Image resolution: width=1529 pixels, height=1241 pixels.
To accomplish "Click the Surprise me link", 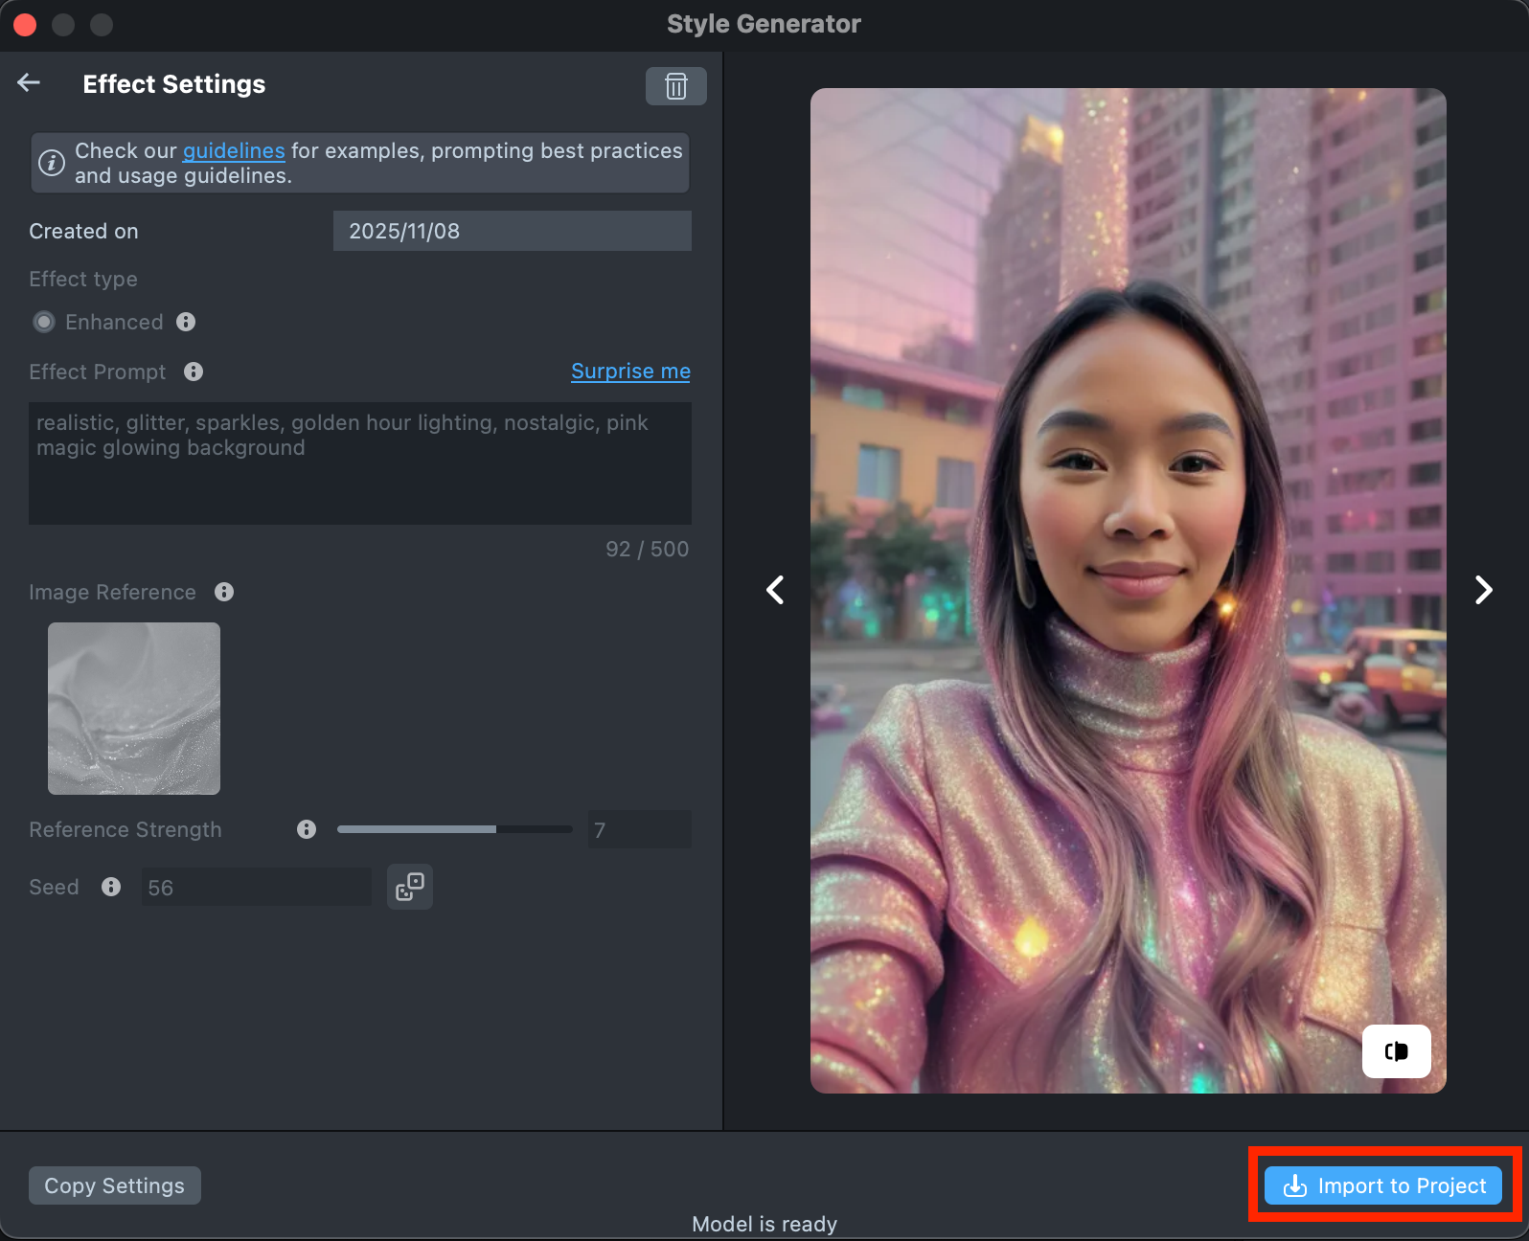I will (630, 372).
